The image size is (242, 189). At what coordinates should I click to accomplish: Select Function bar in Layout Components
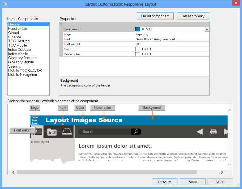click(x=18, y=29)
